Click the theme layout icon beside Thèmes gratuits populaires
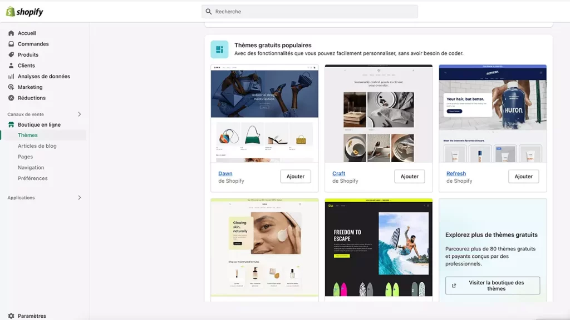This screenshot has height=320, width=570. pos(219,49)
